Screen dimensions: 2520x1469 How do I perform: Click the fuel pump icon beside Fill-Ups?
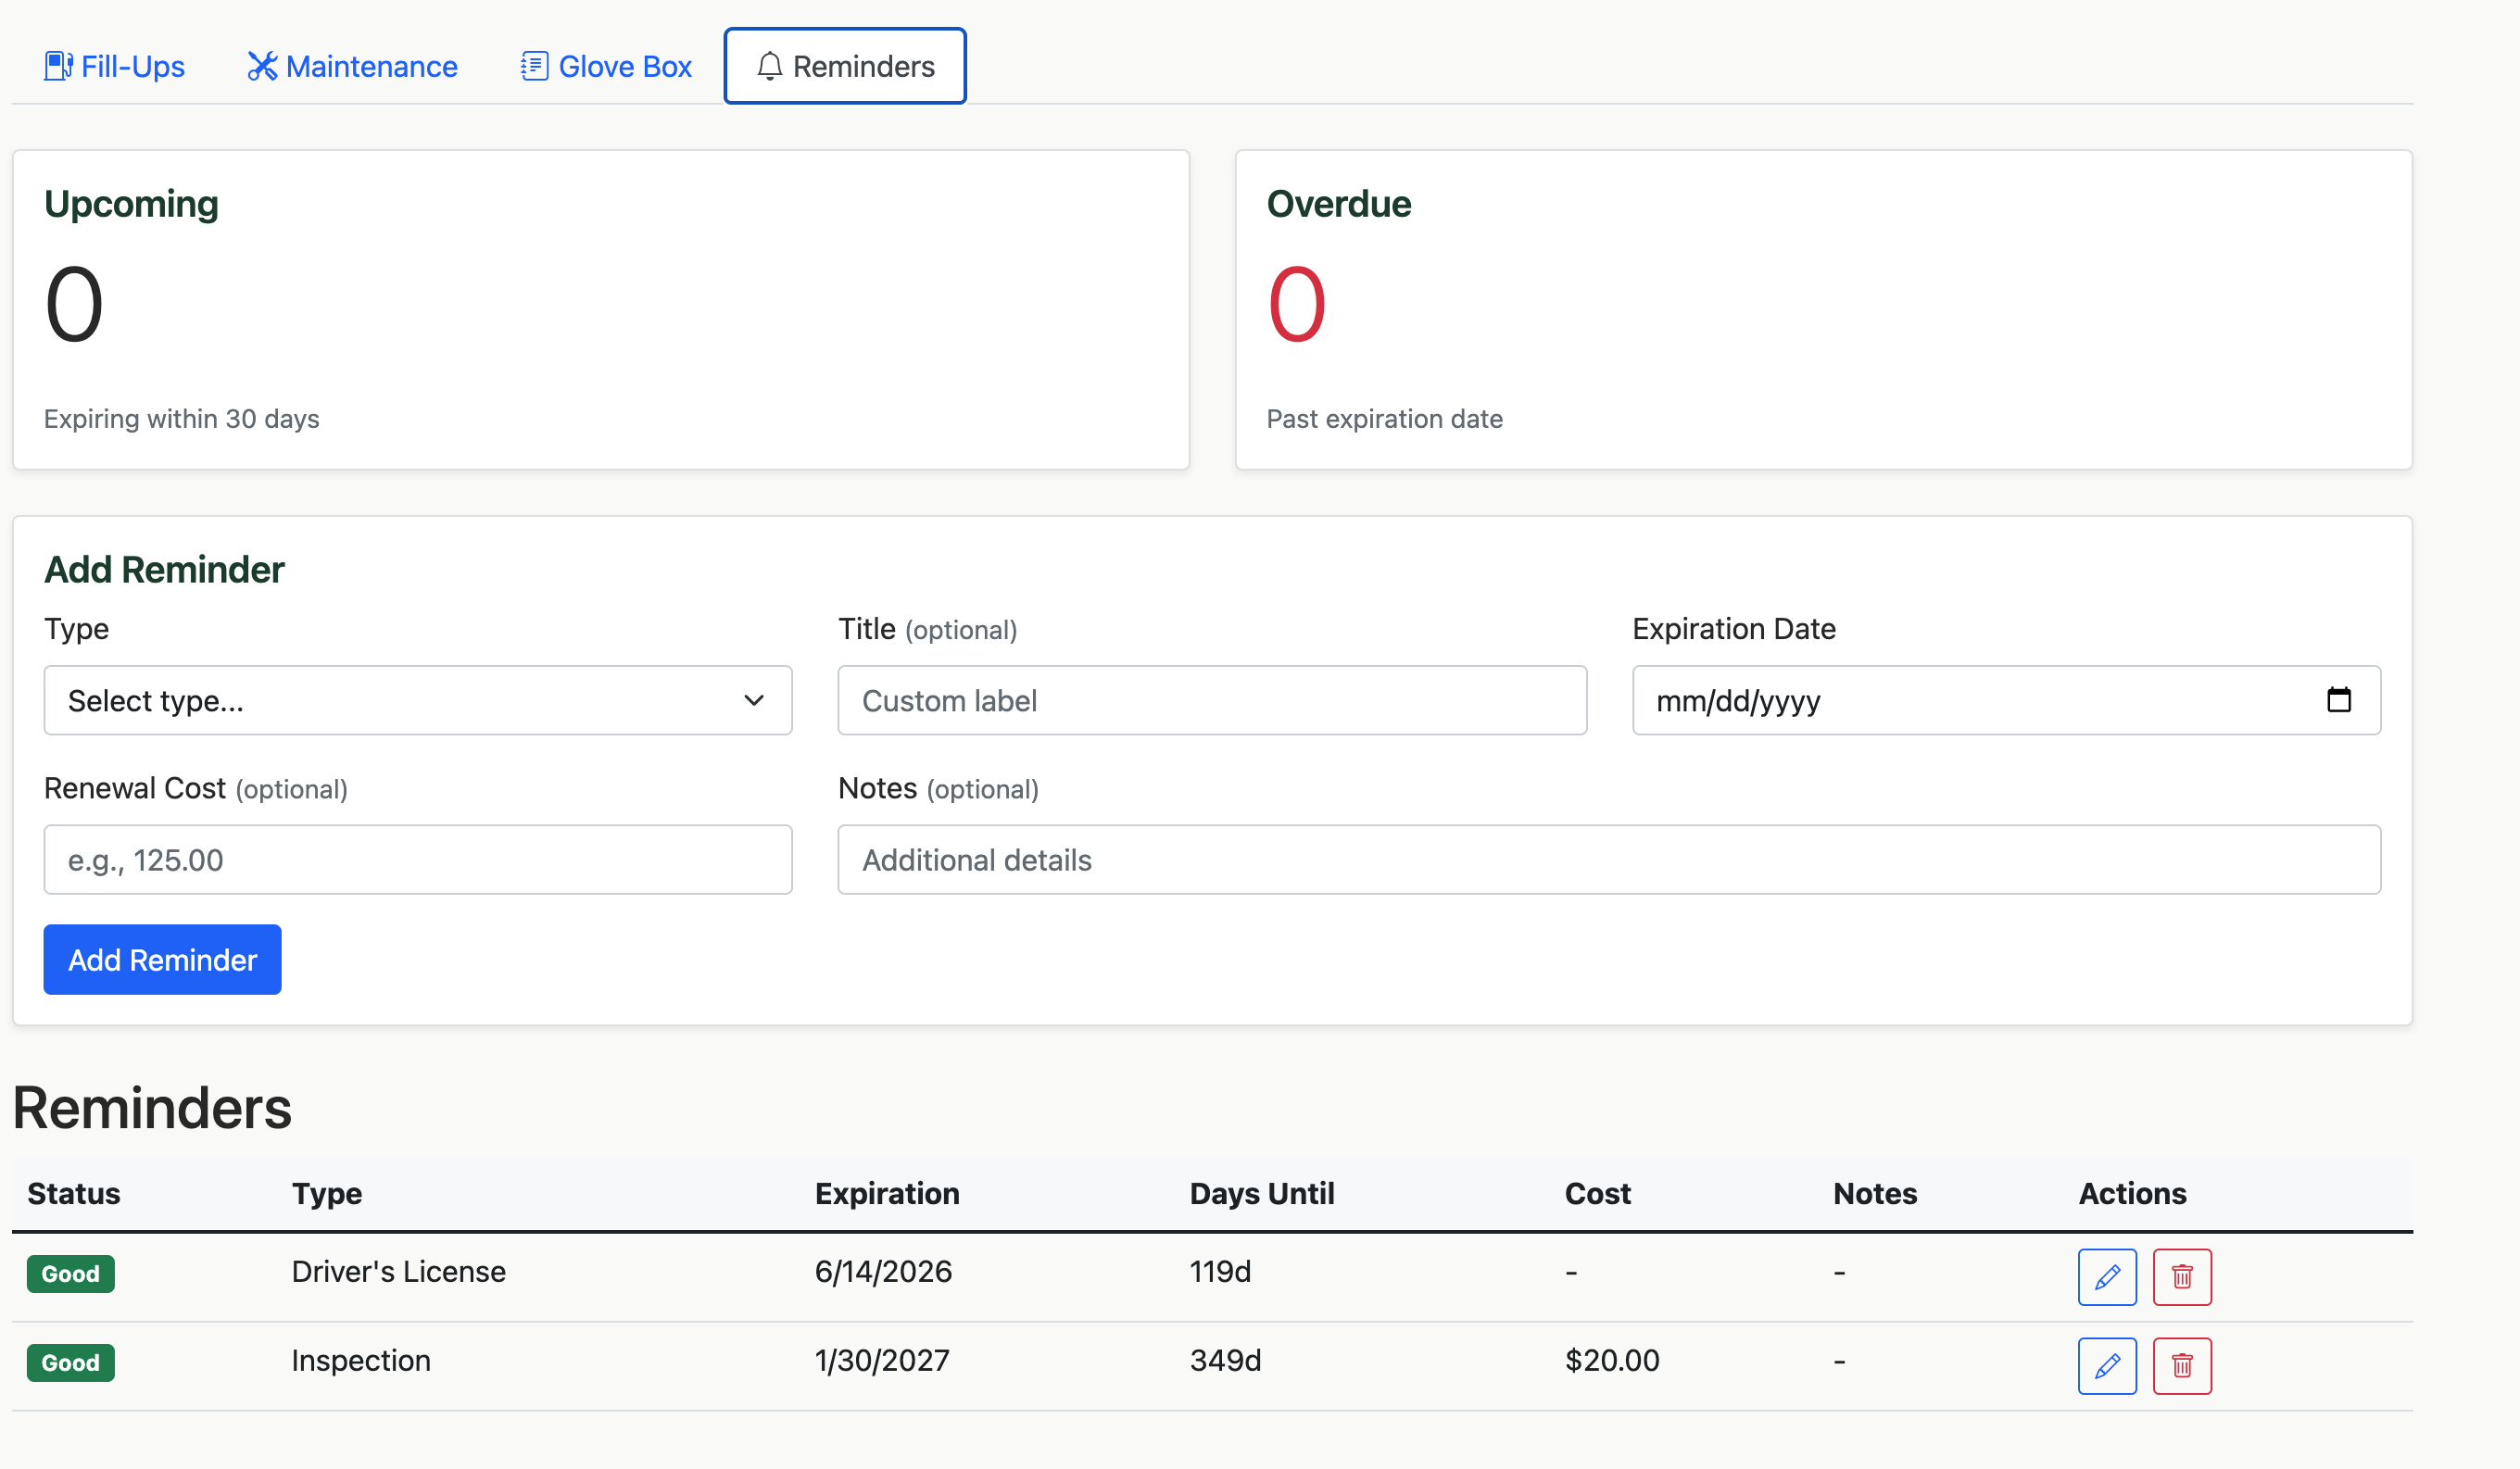click(x=57, y=66)
